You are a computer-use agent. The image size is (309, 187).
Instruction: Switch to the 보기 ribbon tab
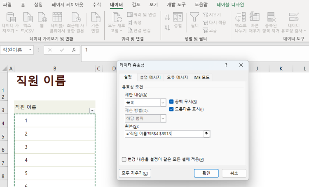click(x=154, y=5)
